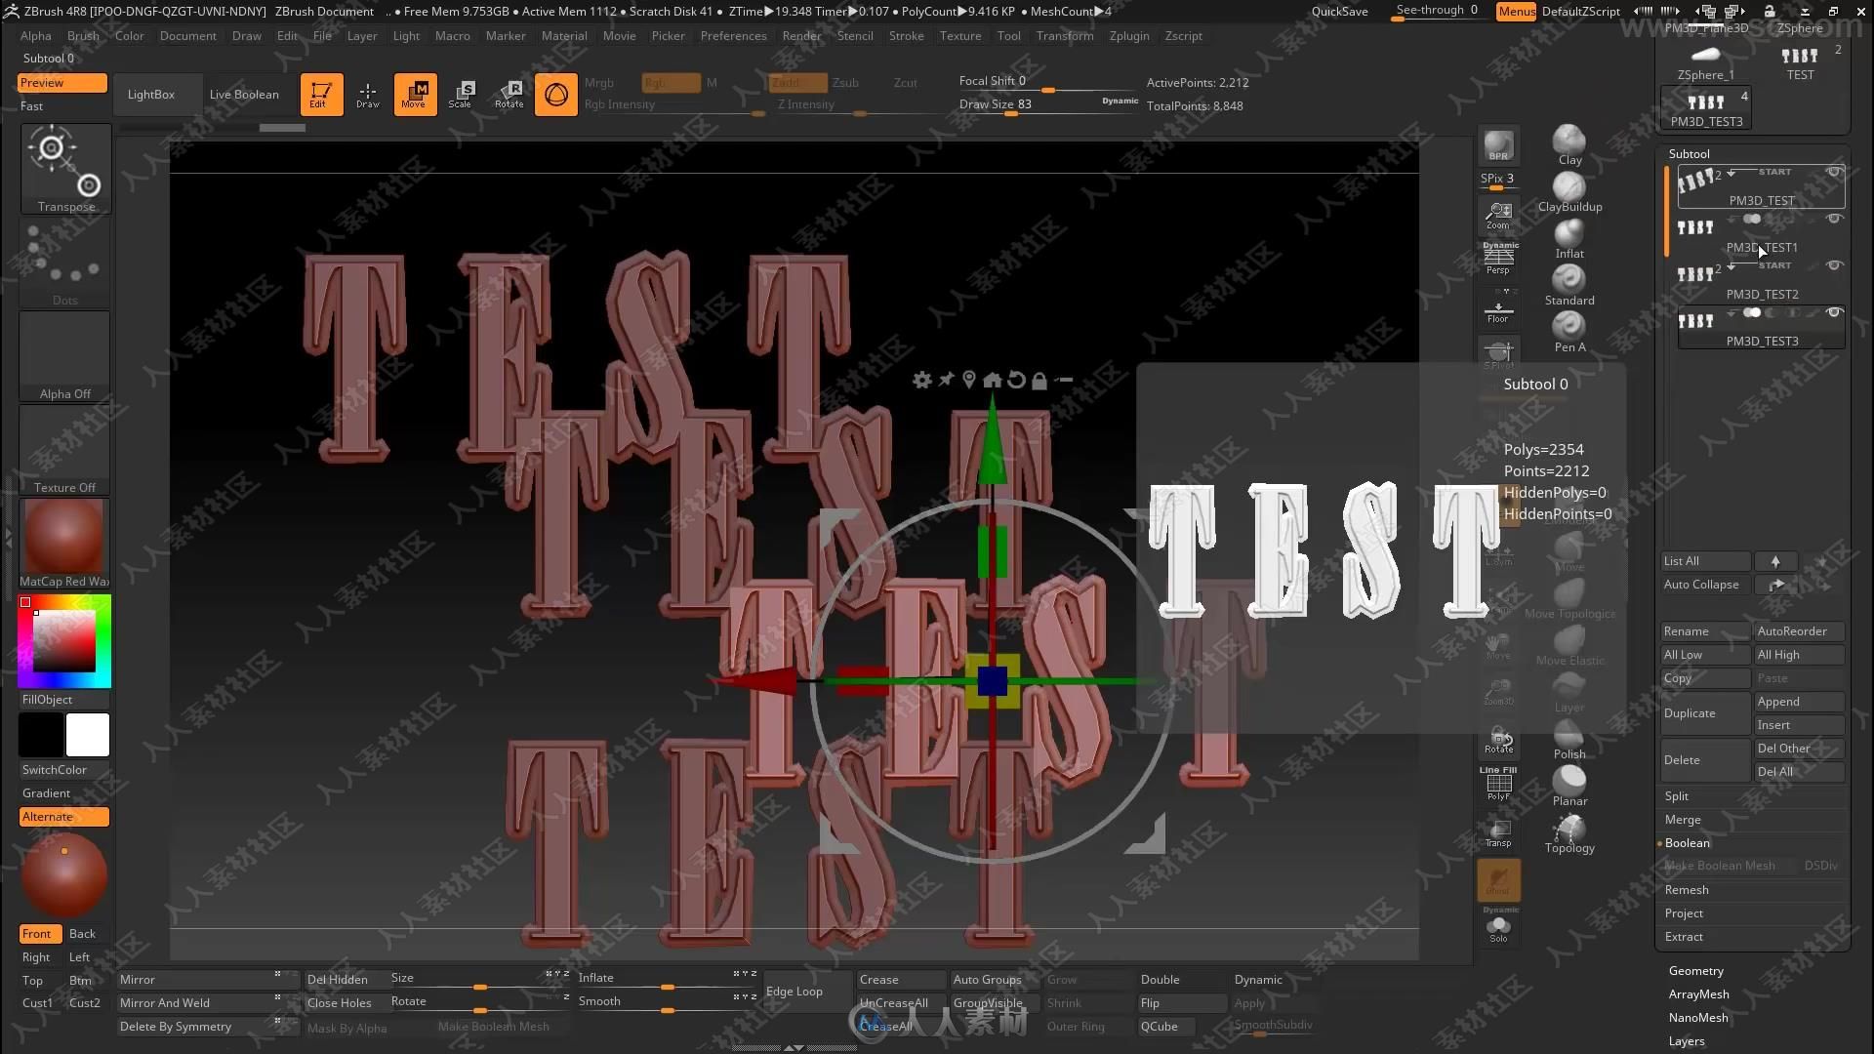The width and height of the screenshot is (1874, 1054).
Task: Click the gizmo lock icon
Action: (x=1039, y=381)
